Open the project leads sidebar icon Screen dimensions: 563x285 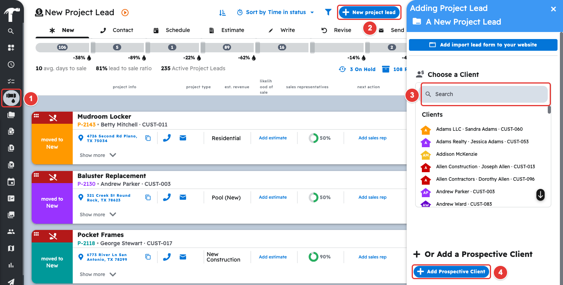click(x=11, y=98)
